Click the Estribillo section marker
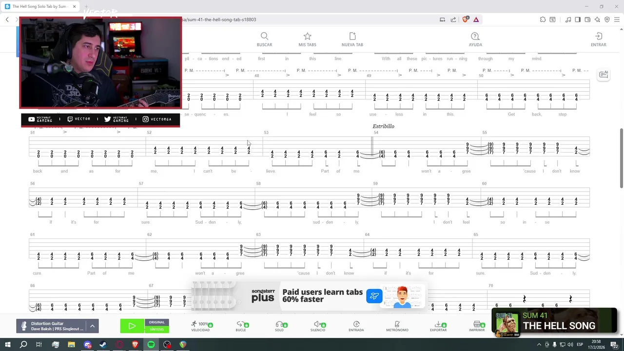 tap(383, 126)
